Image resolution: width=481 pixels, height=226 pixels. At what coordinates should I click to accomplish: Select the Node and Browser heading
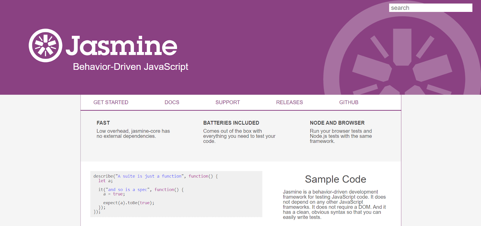pyautogui.click(x=337, y=123)
